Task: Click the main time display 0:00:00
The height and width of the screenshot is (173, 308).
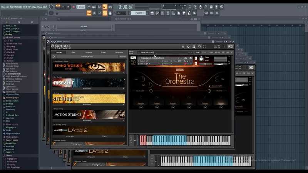Action: [x=126, y=7]
